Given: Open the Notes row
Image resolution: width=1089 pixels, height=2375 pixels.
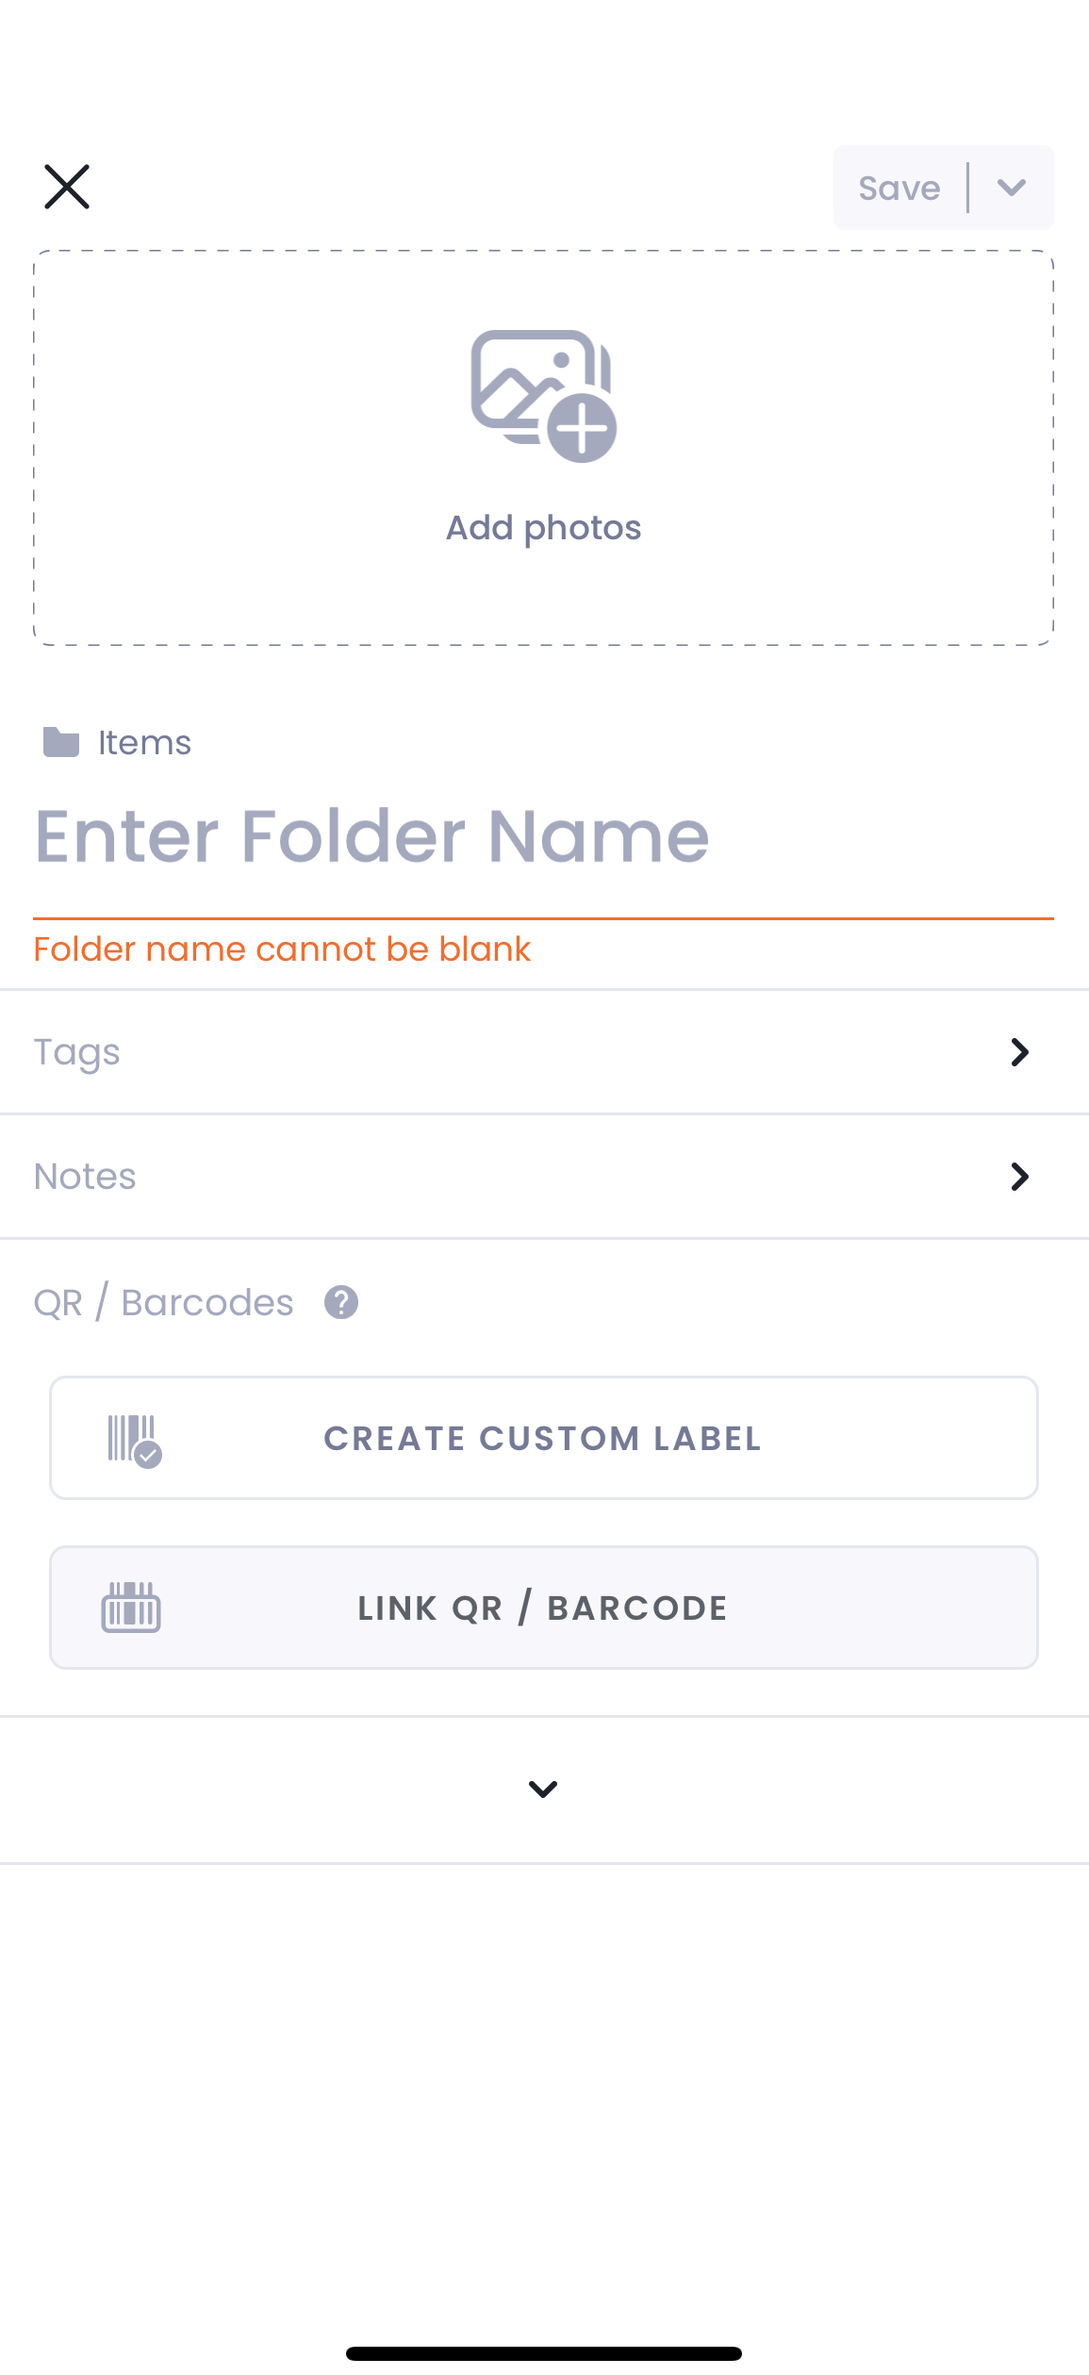Looking at the screenshot, I should pos(544,1177).
